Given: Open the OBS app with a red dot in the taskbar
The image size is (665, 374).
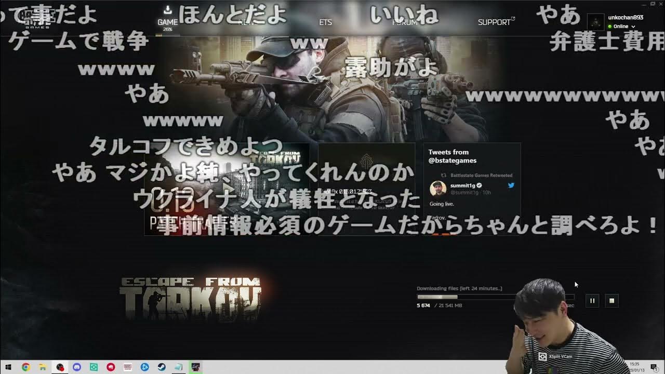Looking at the screenshot, I should coord(60,367).
